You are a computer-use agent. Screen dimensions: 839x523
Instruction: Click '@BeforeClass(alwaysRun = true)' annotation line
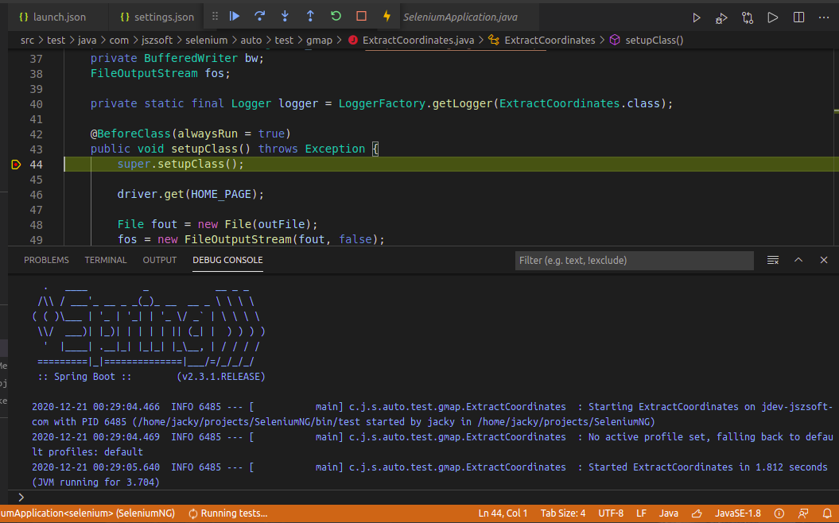pos(191,134)
